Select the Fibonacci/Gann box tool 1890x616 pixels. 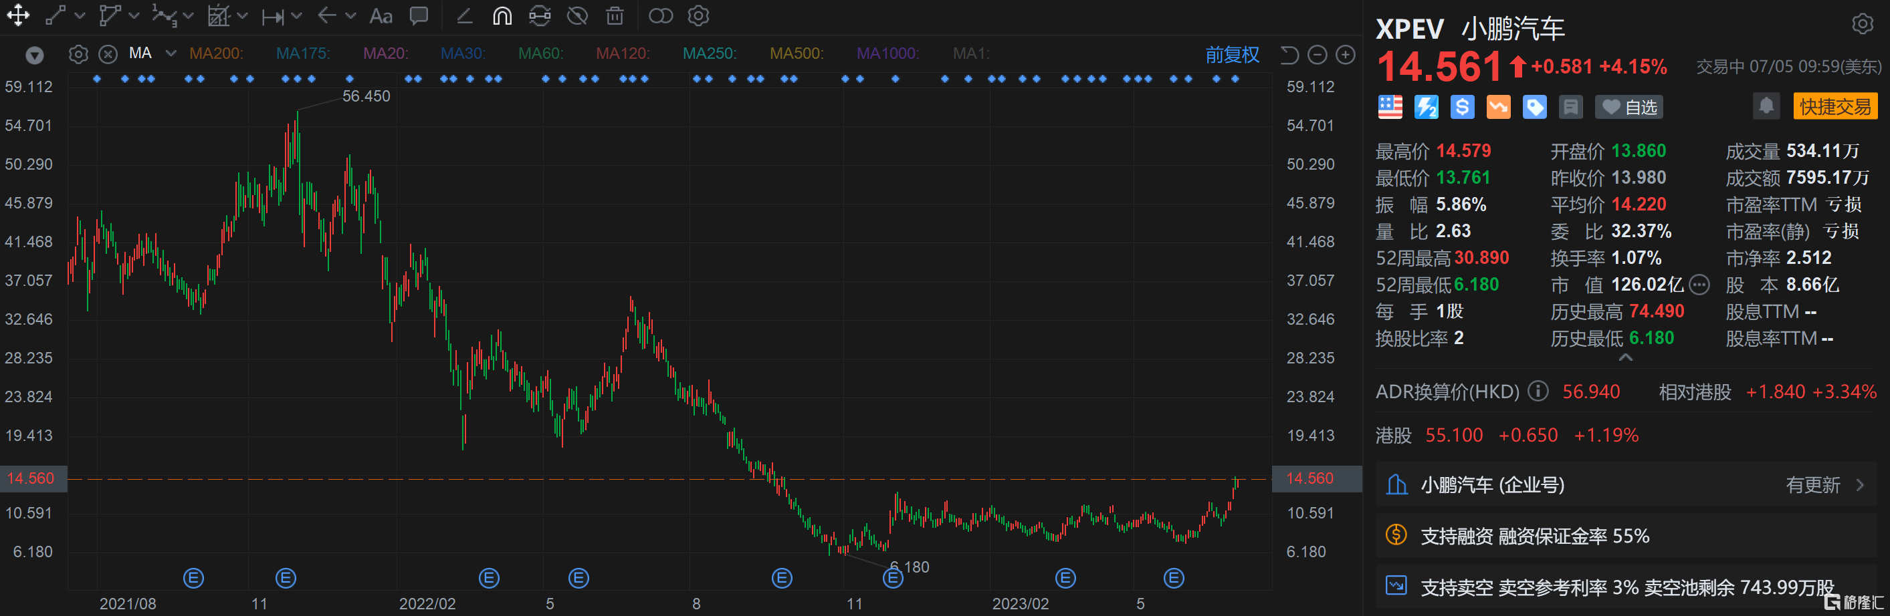[x=219, y=15]
